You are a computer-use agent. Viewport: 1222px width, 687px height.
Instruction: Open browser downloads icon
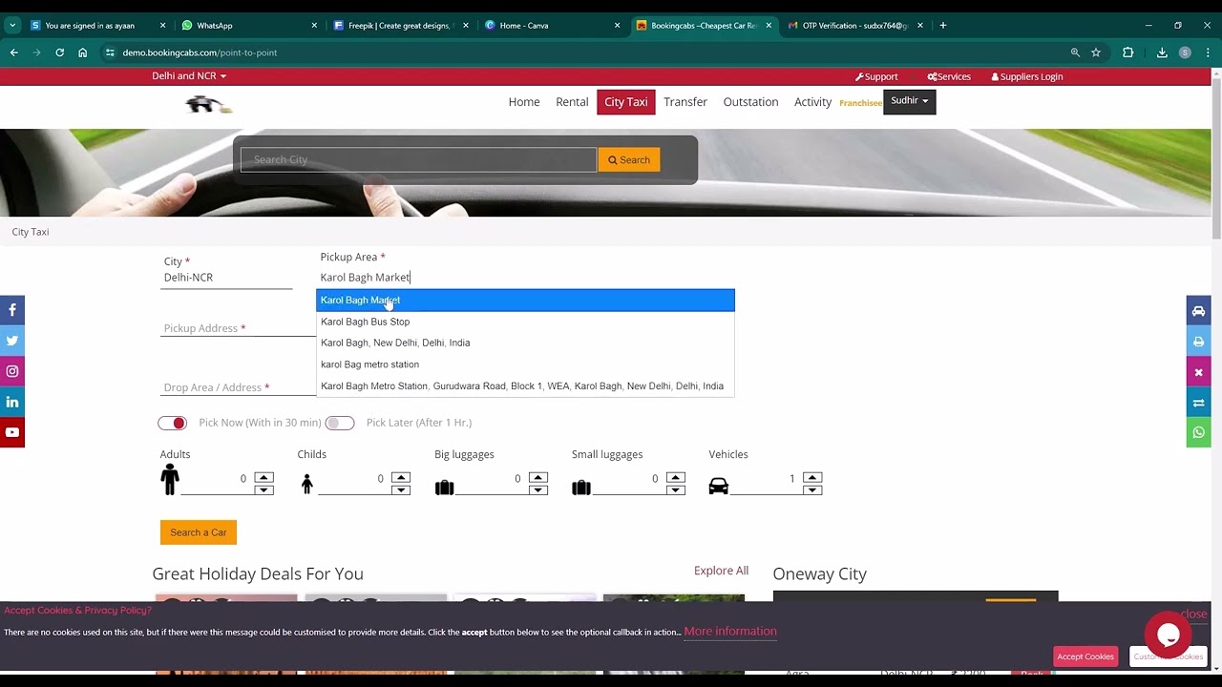[1162, 52]
